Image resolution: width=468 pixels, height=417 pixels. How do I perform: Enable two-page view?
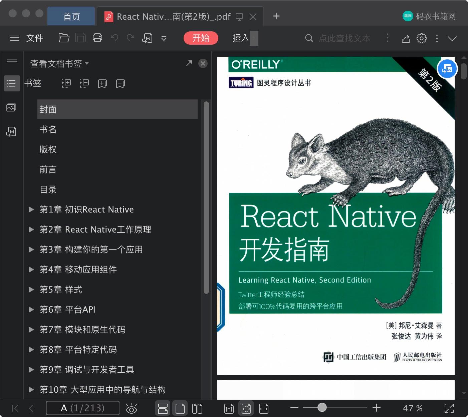tap(197, 408)
